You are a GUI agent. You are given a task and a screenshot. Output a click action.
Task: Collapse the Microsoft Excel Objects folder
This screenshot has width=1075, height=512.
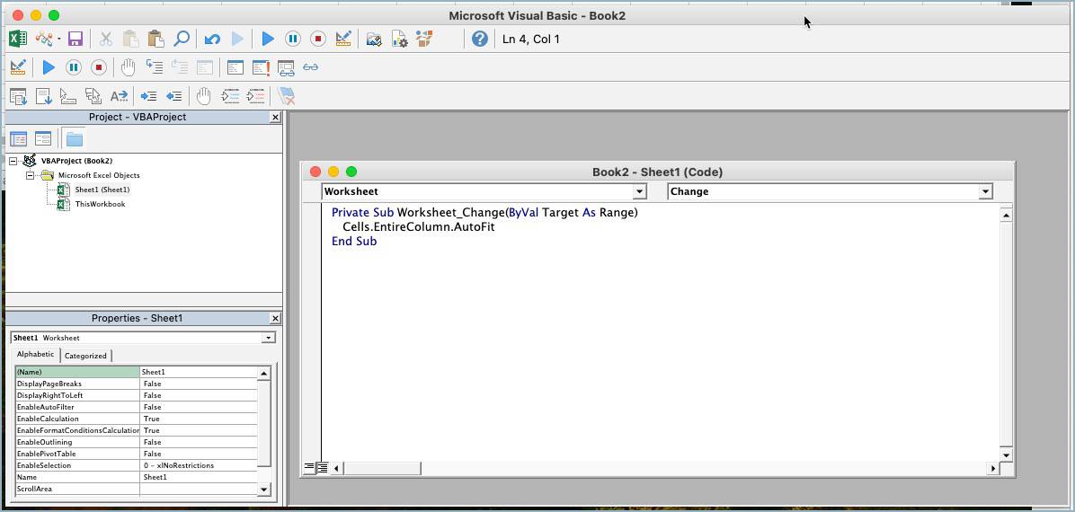[30, 175]
